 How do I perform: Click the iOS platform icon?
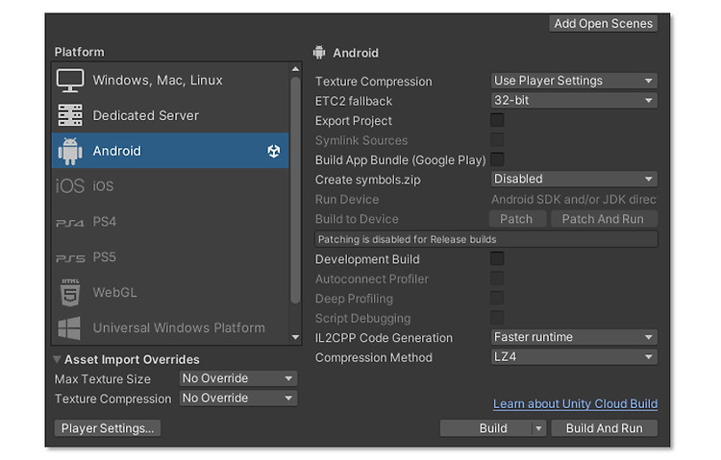click(x=70, y=186)
